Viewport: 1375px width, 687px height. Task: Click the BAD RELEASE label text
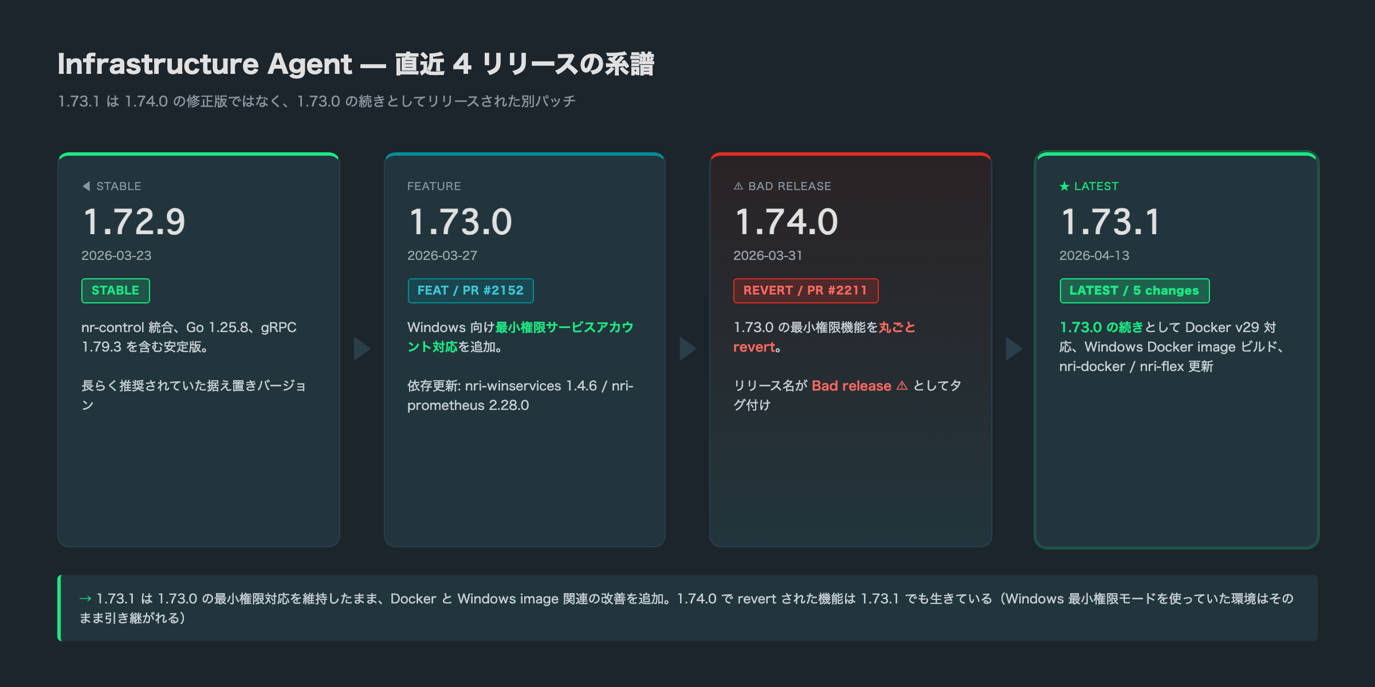click(789, 186)
